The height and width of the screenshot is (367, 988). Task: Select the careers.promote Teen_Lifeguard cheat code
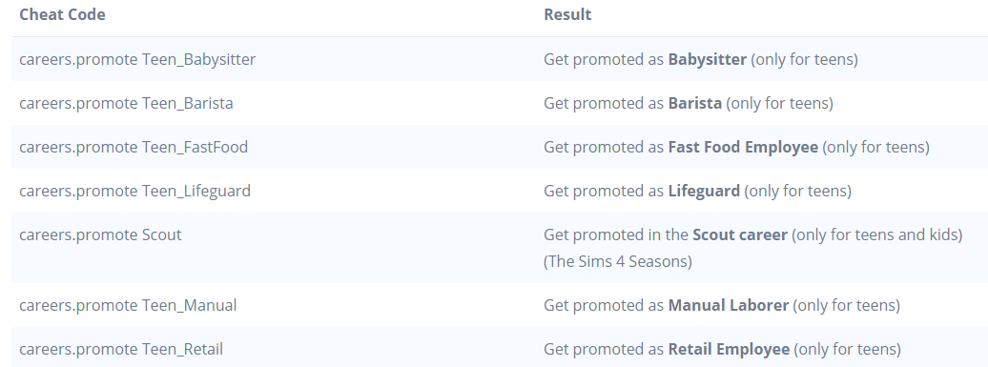(134, 191)
